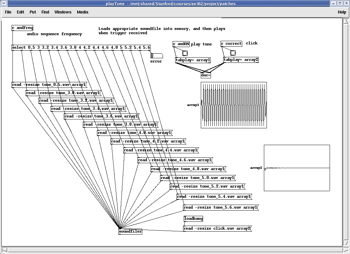Screen dimensions: 350x254
Task: Open the File menu
Action: tap(8, 12)
